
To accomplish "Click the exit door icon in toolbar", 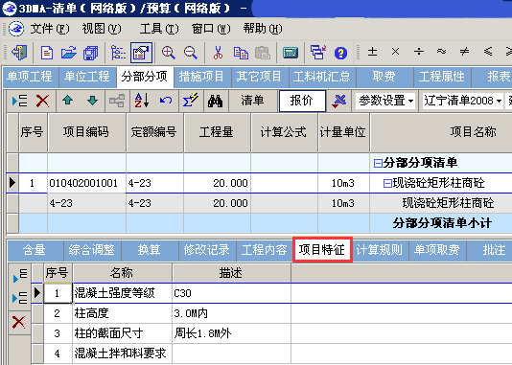I will pos(19,52).
